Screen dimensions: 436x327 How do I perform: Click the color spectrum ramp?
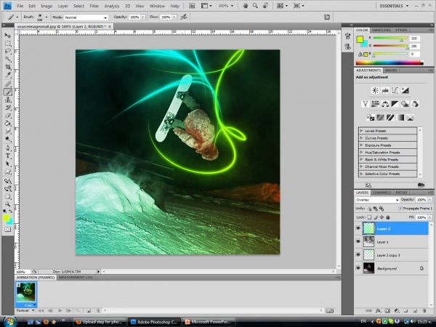(x=389, y=63)
